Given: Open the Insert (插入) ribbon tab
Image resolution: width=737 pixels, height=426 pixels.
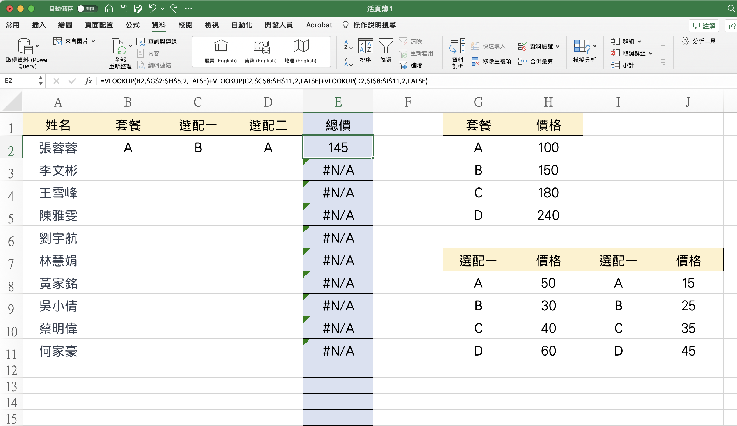Looking at the screenshot, I should 39,25.
